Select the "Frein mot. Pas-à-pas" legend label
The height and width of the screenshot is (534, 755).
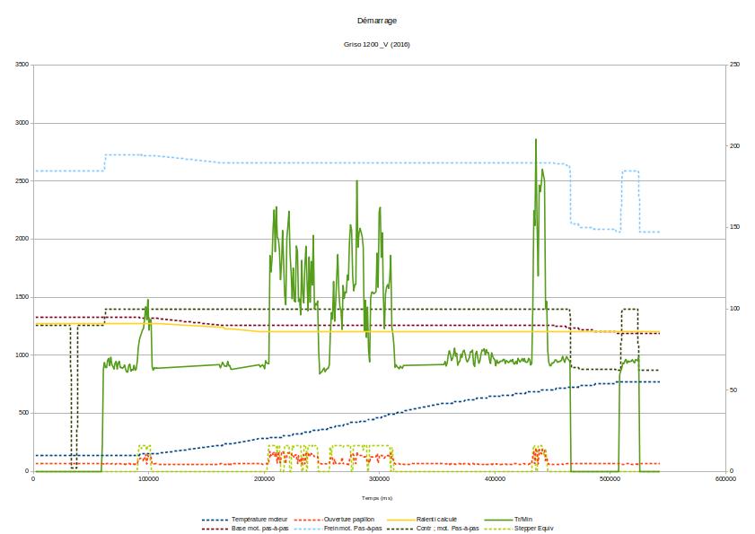tap(353, 529)
